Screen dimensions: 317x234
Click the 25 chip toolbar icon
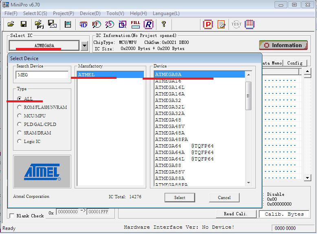click(x=109, y=24)
